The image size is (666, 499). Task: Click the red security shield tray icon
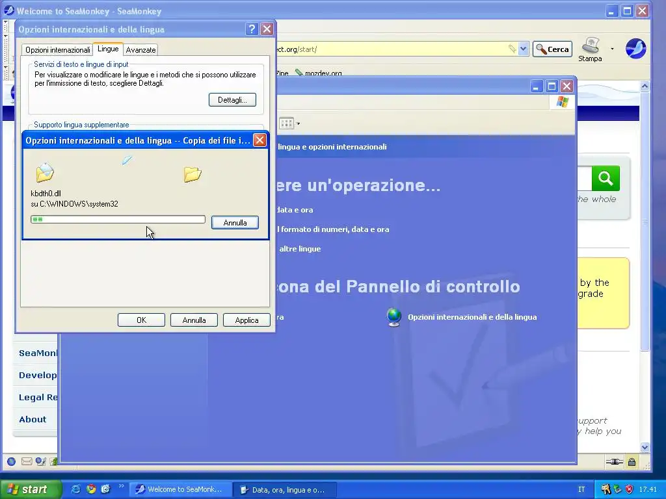click(630, 489)
